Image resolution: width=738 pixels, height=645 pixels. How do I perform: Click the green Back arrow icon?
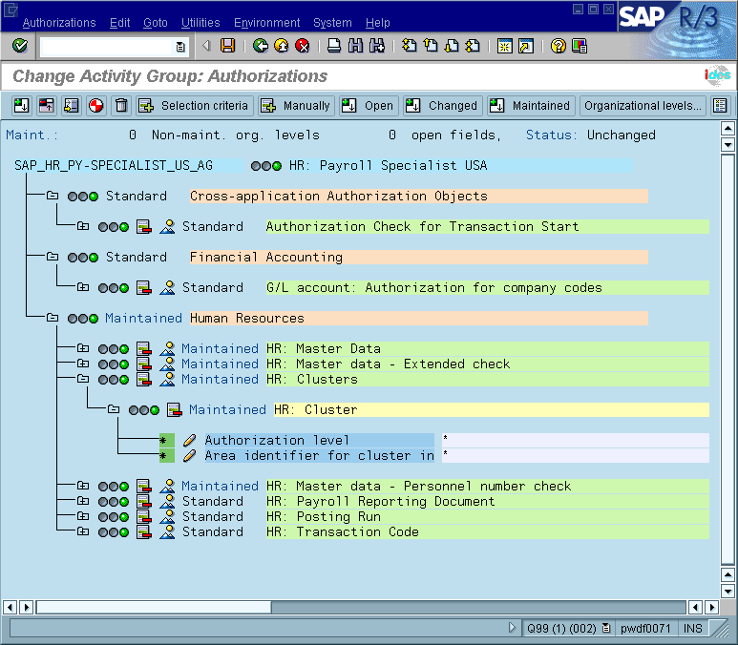[261, 46]
